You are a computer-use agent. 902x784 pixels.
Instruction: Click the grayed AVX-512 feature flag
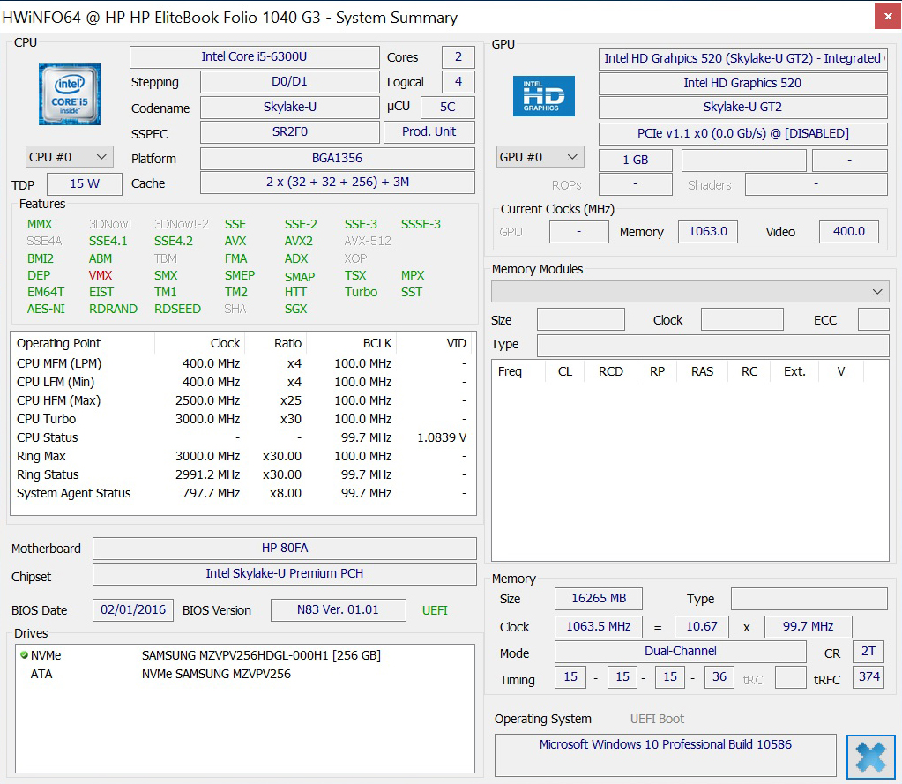[368, 241]
